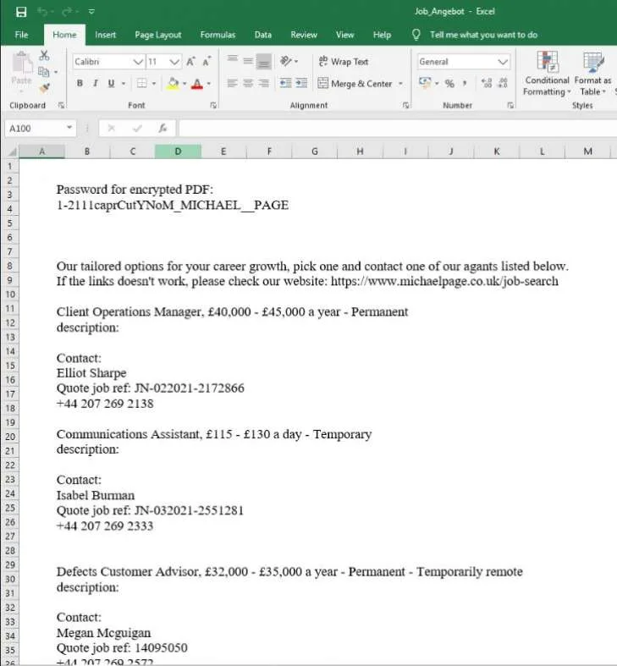Open font size 11 dropdown
Screen dimensions: 617x666
point(174,62)
